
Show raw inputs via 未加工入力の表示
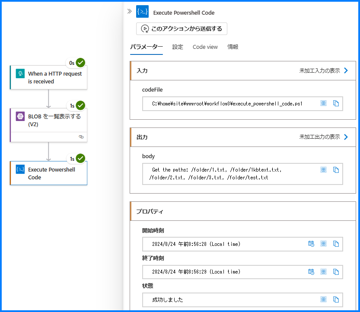coord(319,71)
